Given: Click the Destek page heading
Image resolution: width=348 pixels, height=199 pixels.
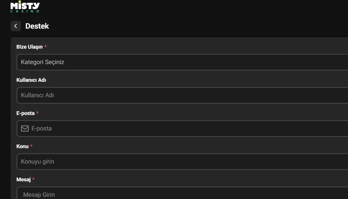Looking at the screenshot, I should coord(37,26).
